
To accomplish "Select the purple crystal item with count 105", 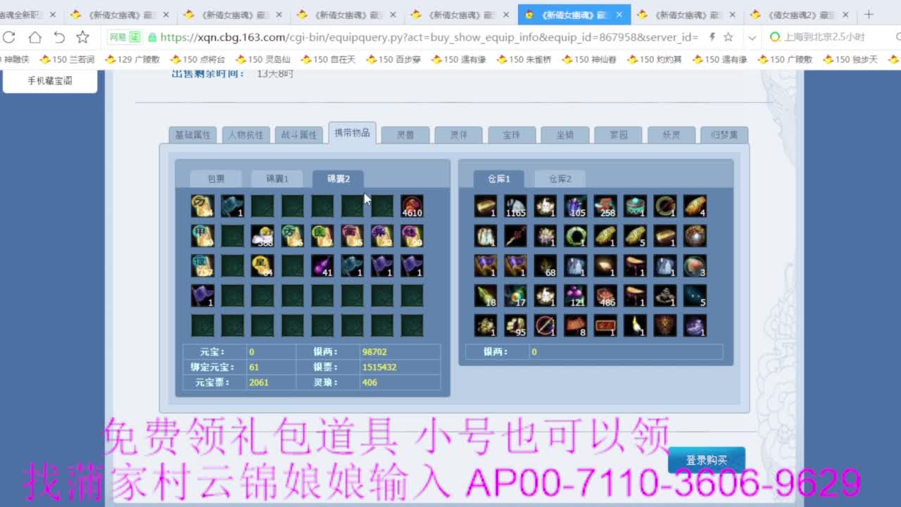I will 575,206.
